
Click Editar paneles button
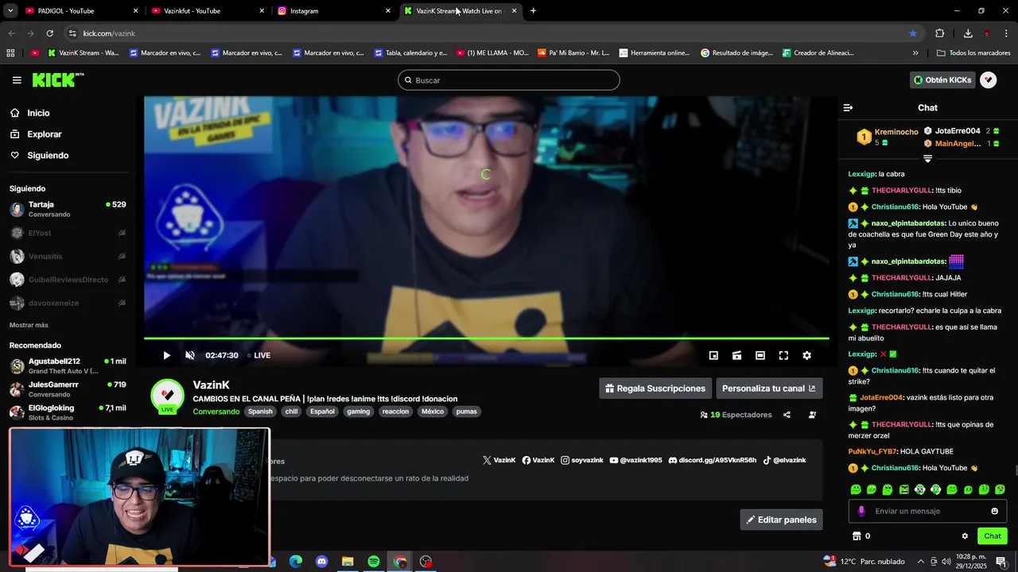(781, 520)
